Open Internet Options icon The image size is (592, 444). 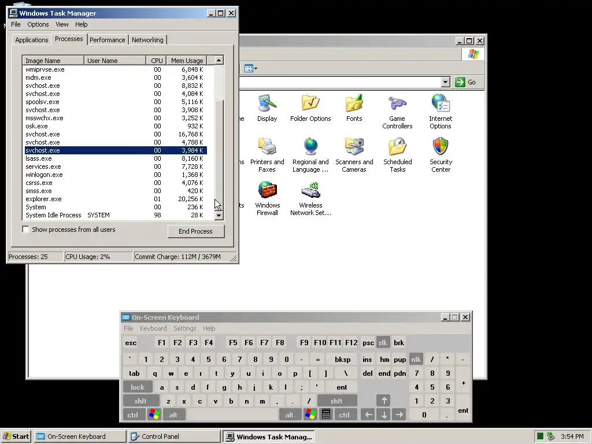(440, 112)
